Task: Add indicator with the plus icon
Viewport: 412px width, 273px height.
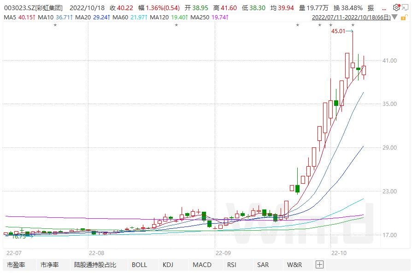Action: coord(319,265)
